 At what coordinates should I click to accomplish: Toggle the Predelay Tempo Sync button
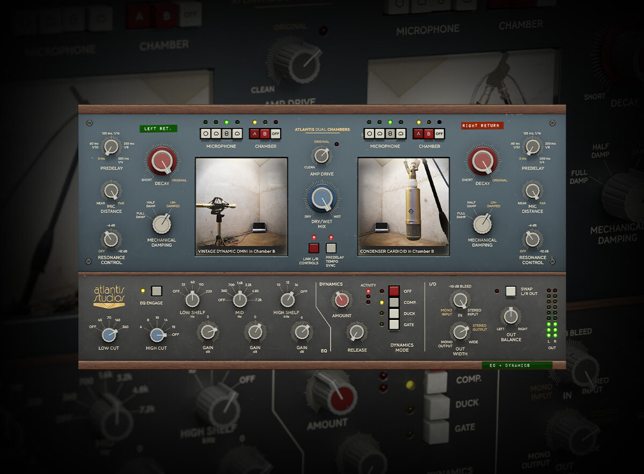(331, 248)
